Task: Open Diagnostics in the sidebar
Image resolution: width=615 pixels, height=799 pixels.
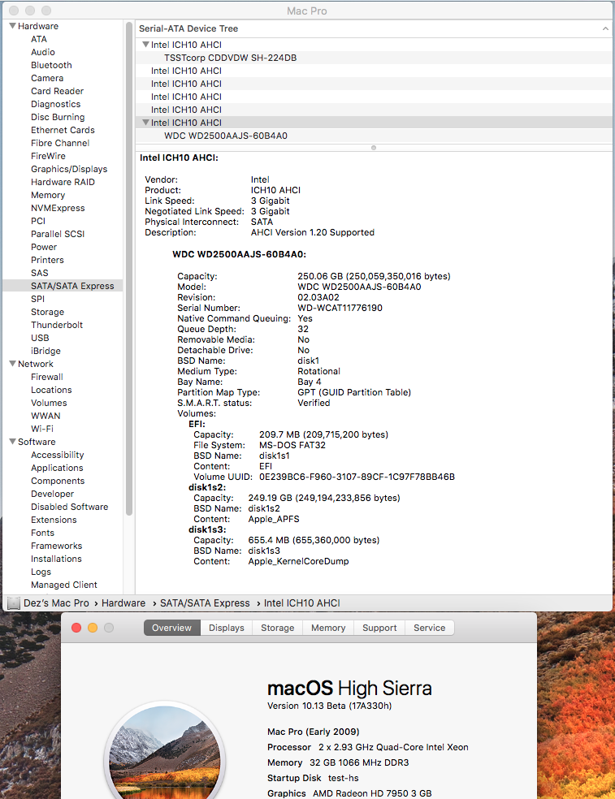Action: pyautogui.click(x=55, y=104)
